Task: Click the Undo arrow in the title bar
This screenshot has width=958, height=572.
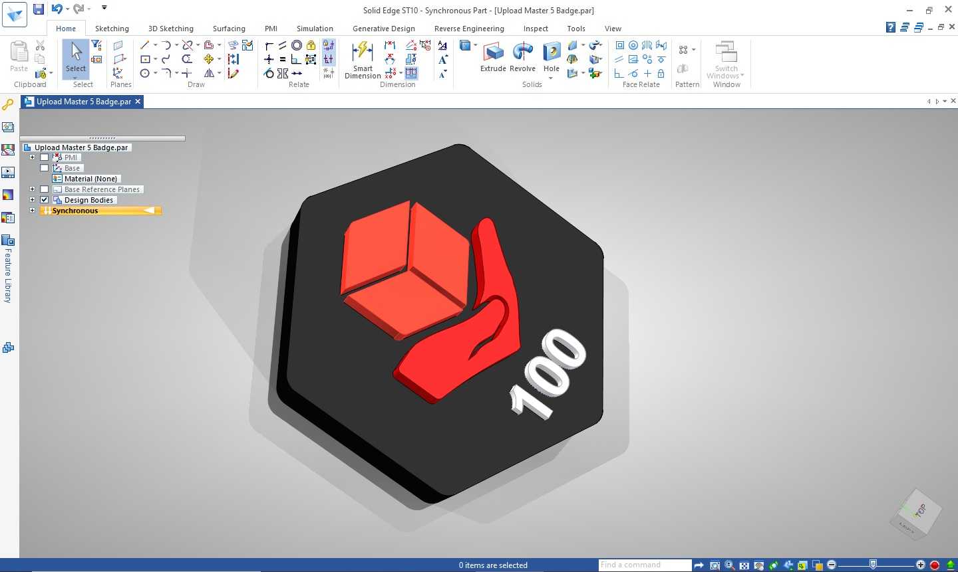Action: click(57, 9)
